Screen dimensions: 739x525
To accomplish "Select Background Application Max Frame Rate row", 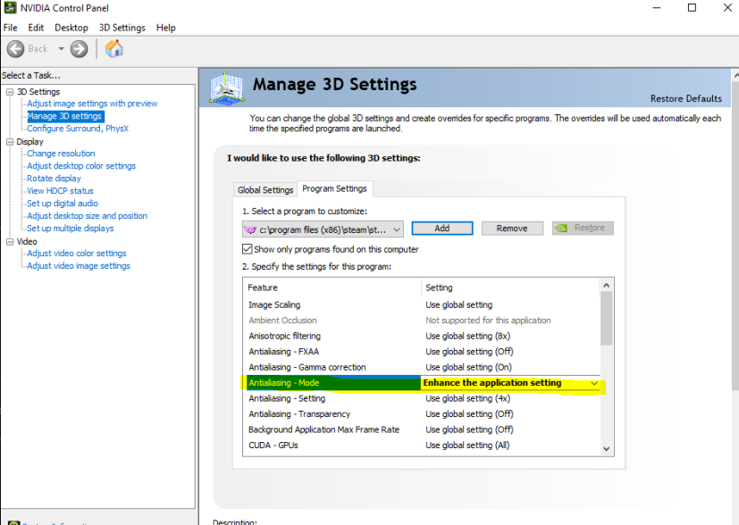I will (x=422, y=429).
